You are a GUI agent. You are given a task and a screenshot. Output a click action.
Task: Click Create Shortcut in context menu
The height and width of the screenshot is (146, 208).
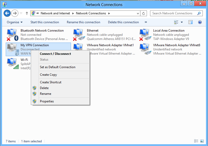51,82
